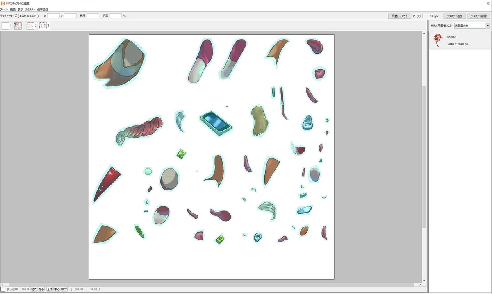Viewport: 492px width, 294px height.
Task: Click the 拡大 zoom-in button
Action: coord(34,289)
